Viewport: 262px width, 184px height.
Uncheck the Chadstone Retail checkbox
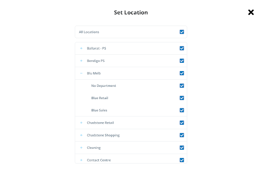(182, 123)
